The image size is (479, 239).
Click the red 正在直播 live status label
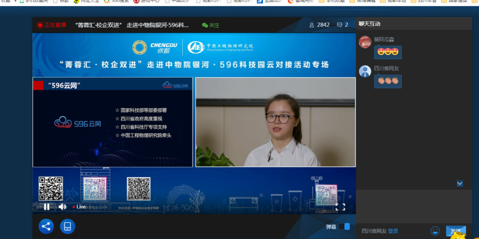click(55, 25)
